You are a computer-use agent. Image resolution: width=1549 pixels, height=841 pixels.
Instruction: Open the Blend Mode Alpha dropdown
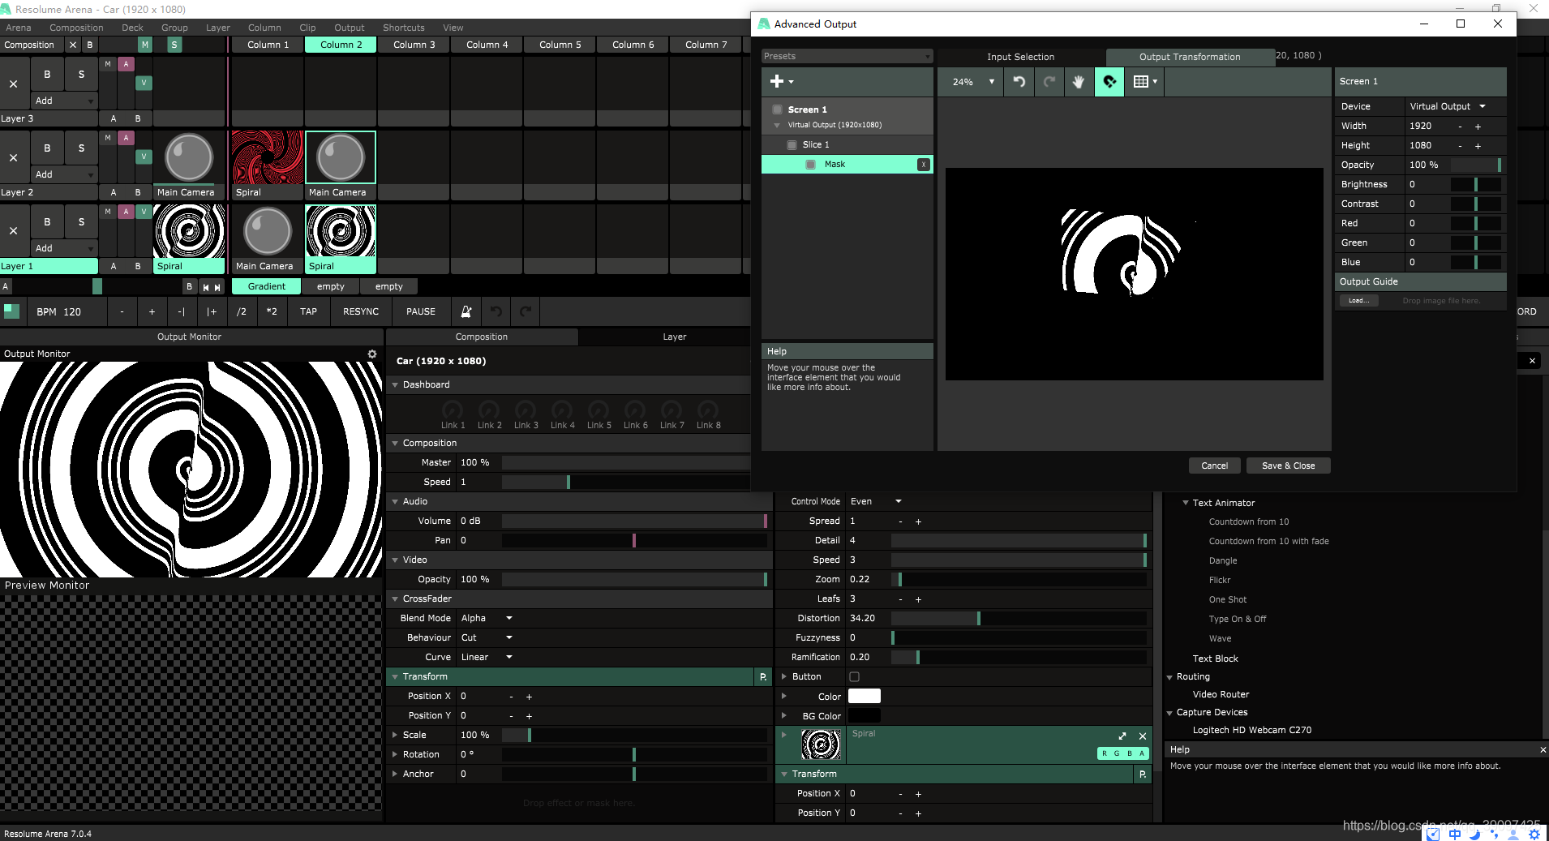point(487,619)
